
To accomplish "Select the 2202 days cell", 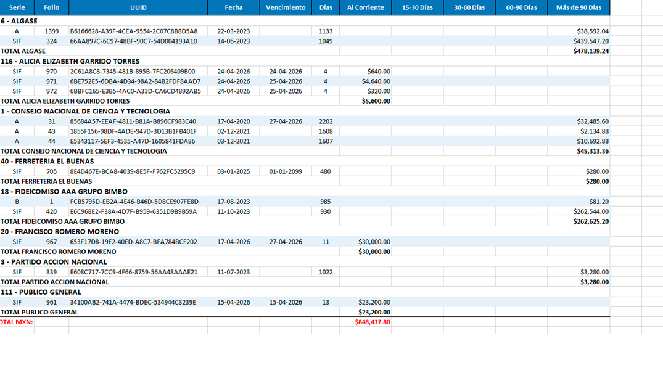I will click(326, 121).
